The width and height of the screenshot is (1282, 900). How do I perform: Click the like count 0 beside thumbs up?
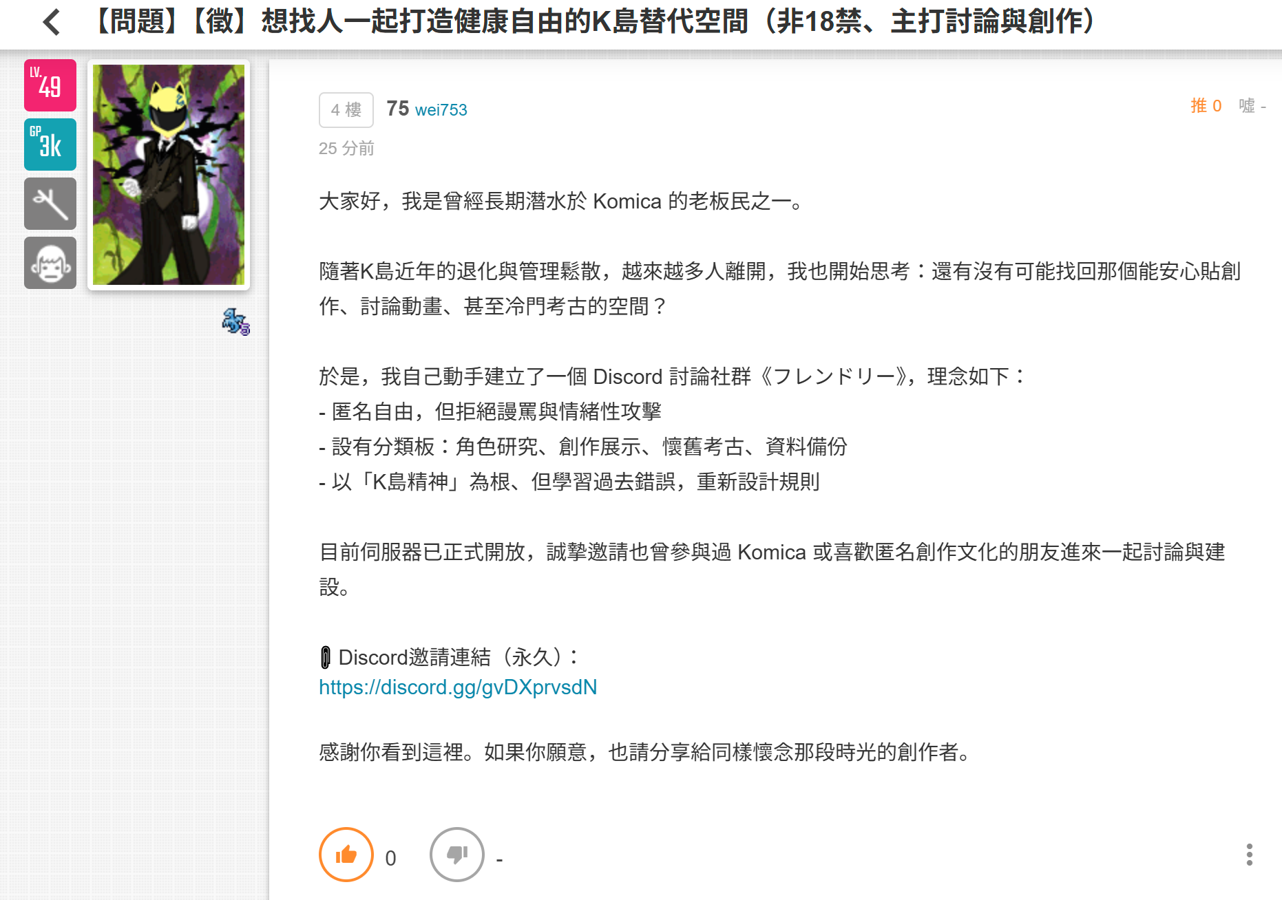tap(390, 858)
